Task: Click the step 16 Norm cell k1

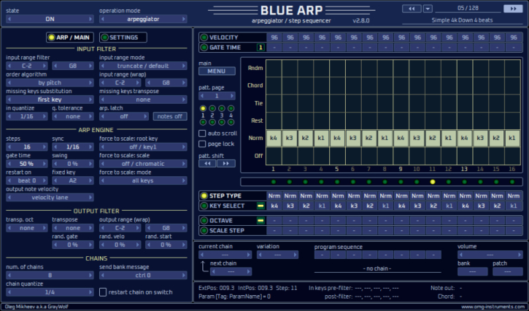Action: (512, 138)
